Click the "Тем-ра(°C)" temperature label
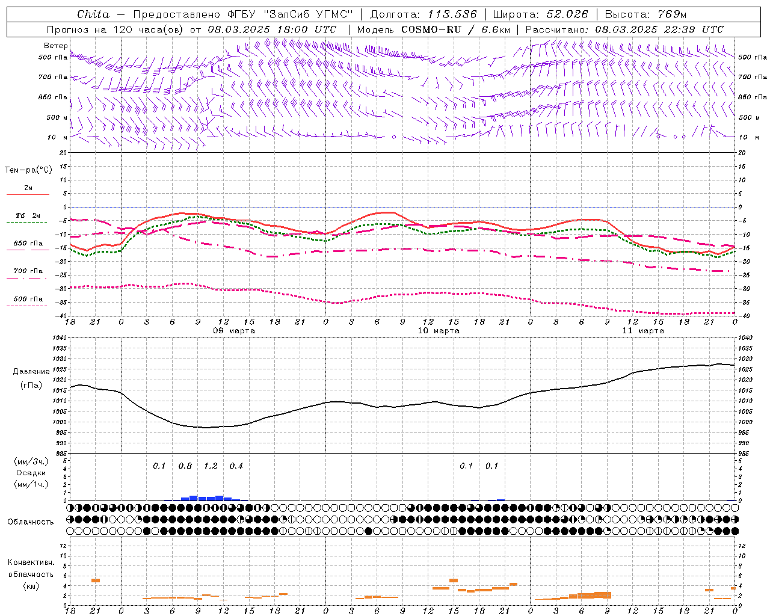This screenshot has height=616, width=770. tap(28, 170)
